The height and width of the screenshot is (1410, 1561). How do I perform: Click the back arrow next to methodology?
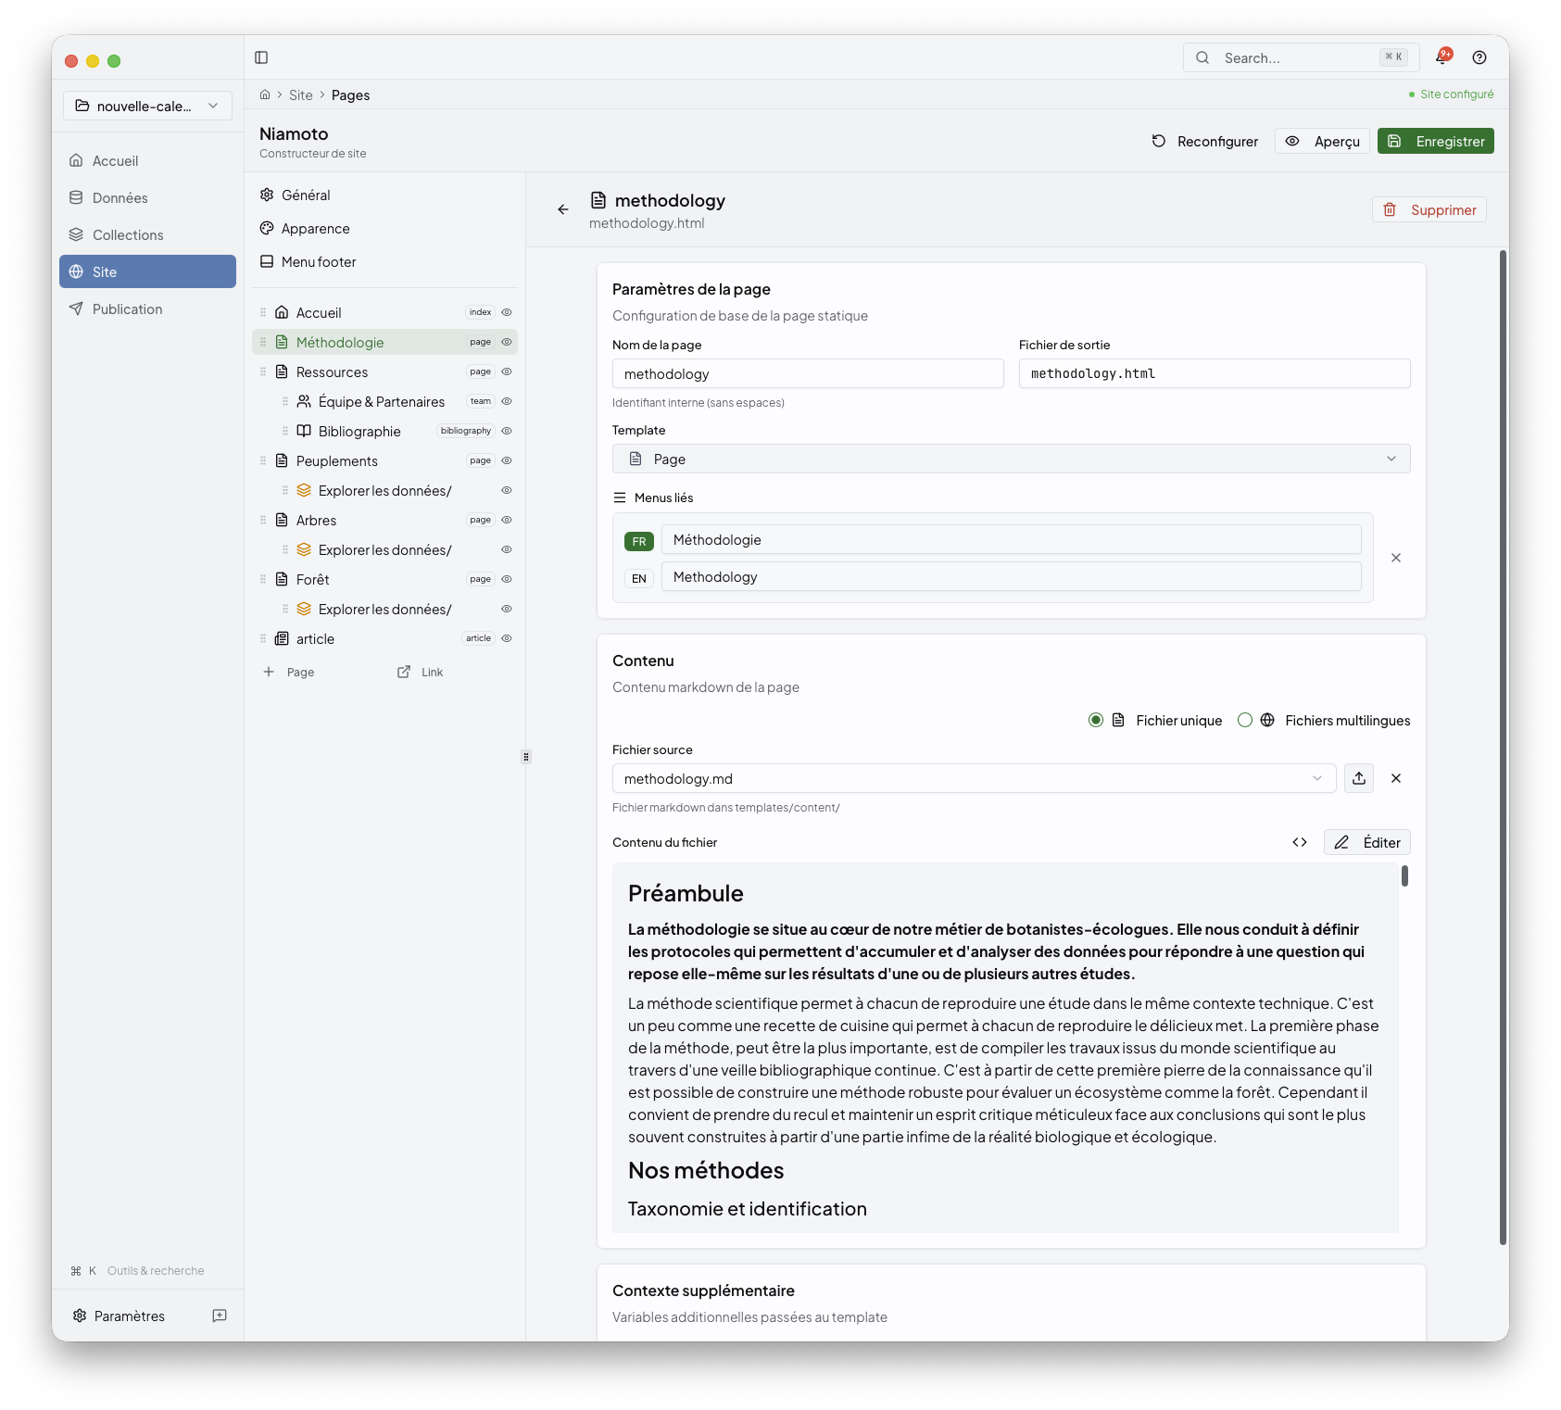563,209
